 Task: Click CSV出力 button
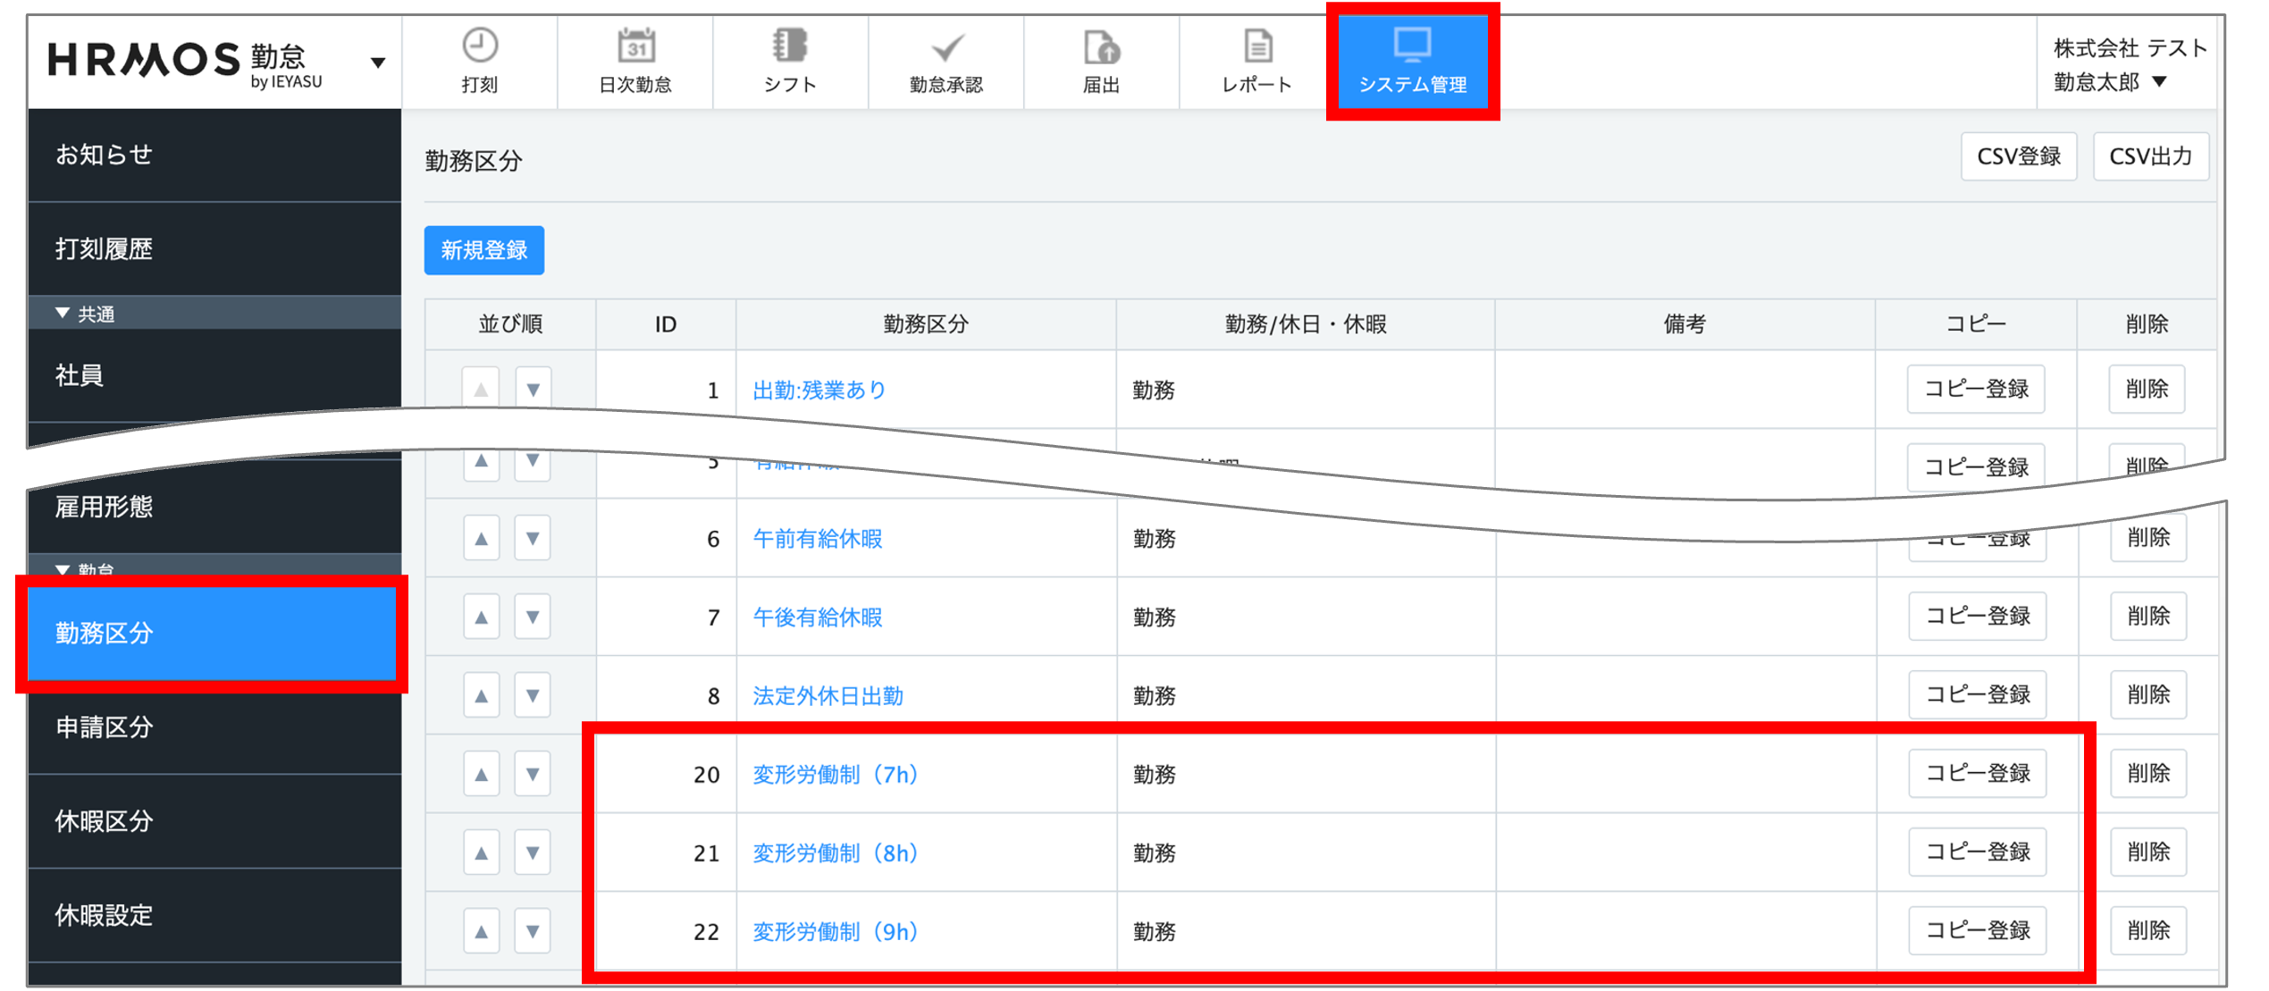pos(2150,157)
